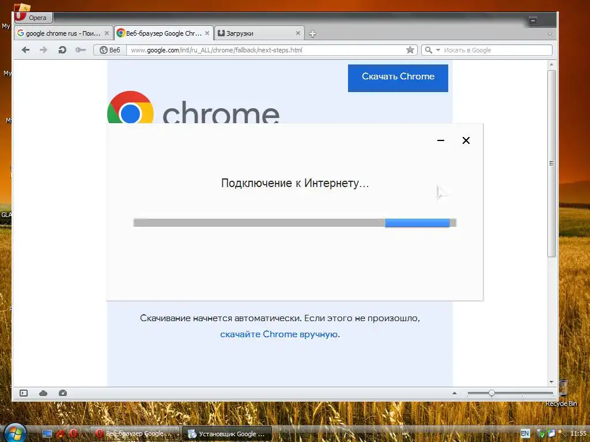The image size is (590, 442).
Task: Open a new tab with plus icon
Action: click(x=312, y=34)
